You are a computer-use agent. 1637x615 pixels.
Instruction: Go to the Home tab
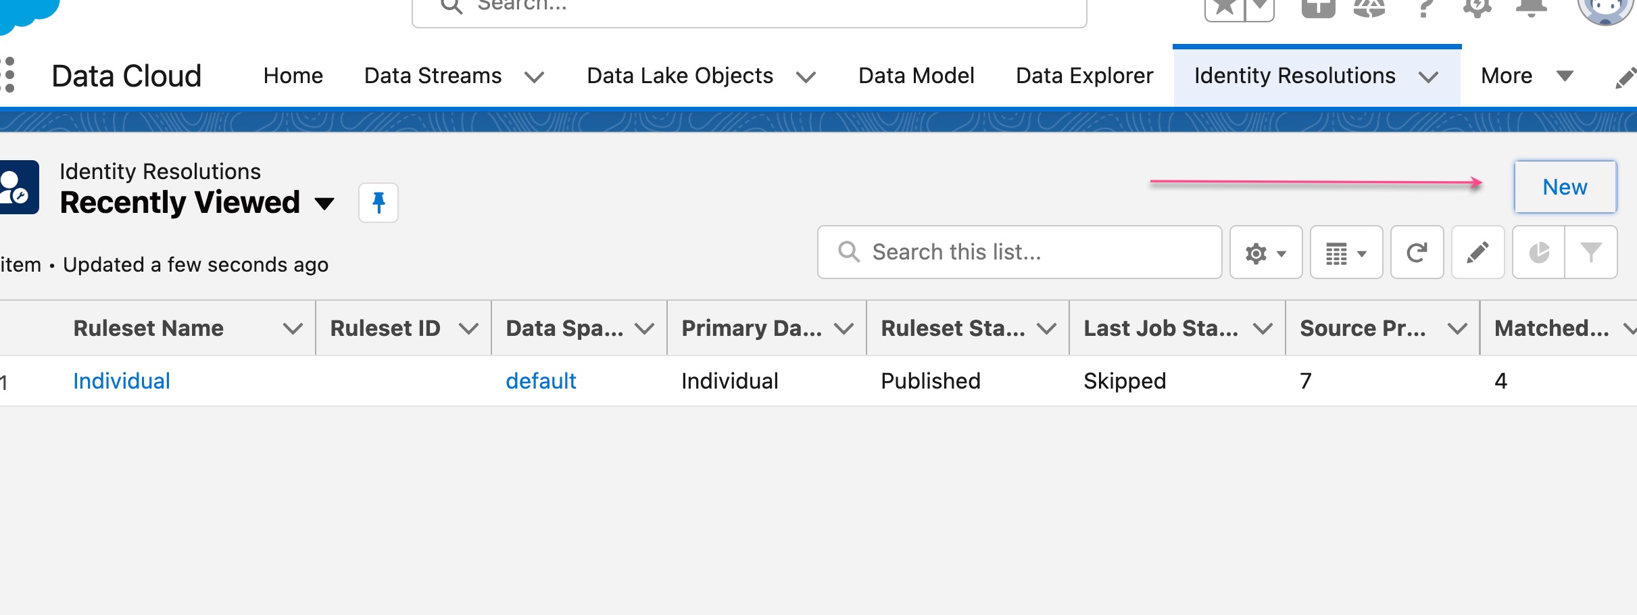[293, 76]
